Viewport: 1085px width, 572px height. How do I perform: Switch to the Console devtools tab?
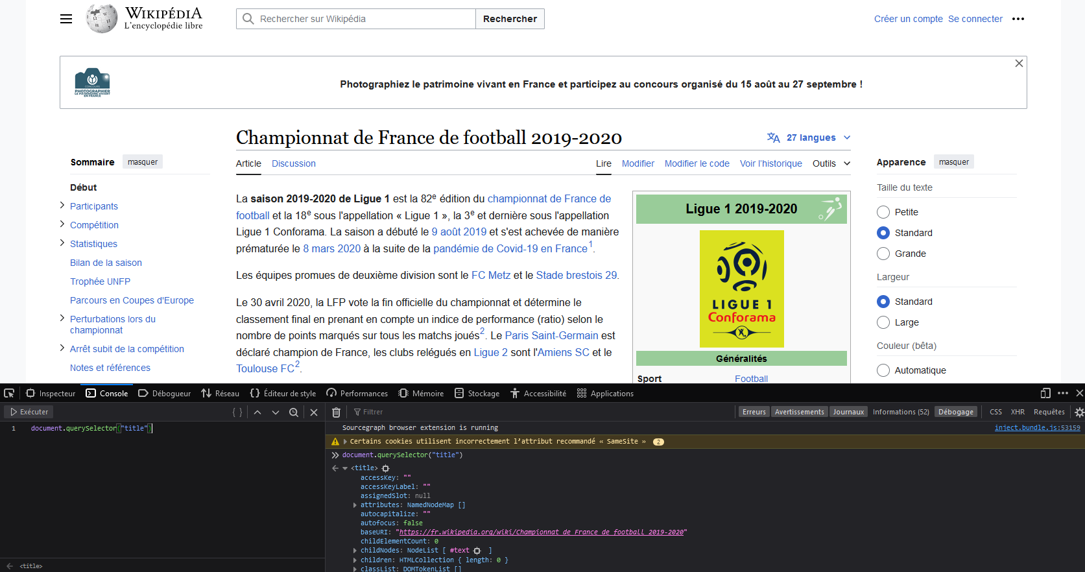tap(107, 393)
